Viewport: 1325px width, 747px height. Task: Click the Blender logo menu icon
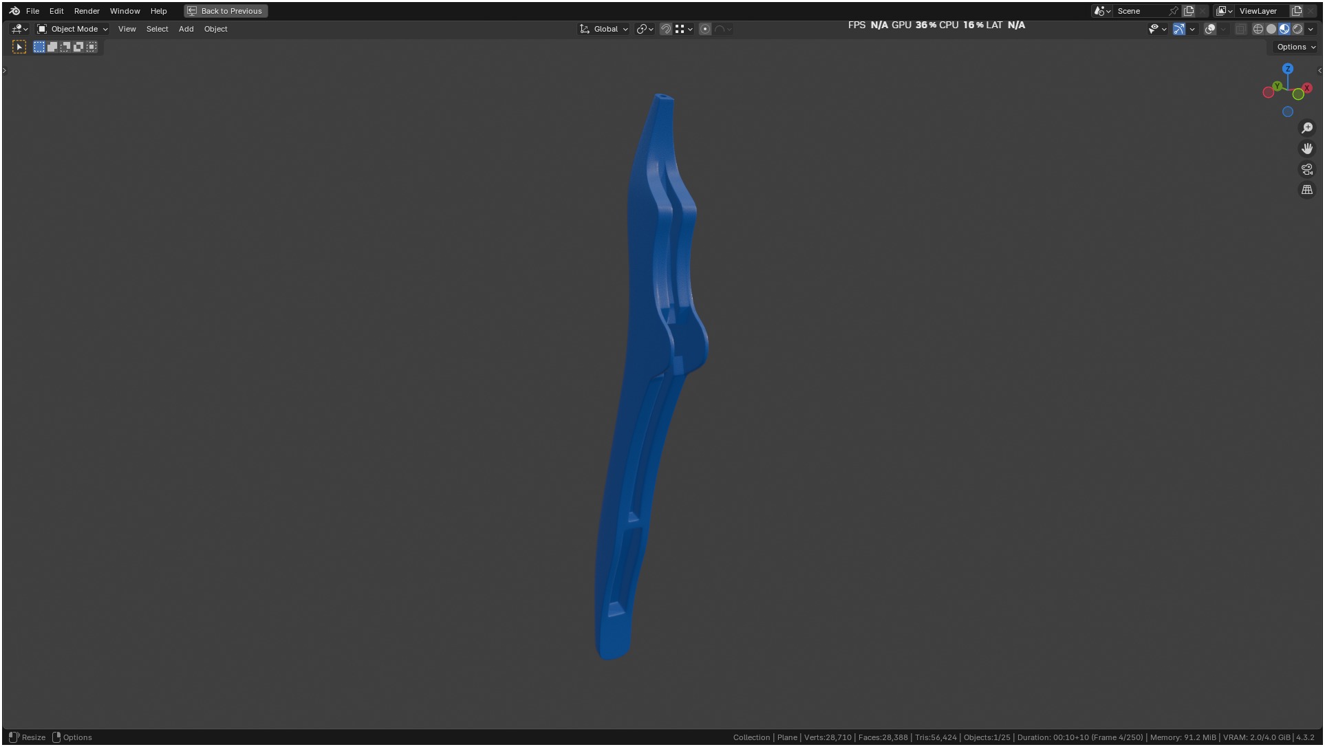pos(14,11)
